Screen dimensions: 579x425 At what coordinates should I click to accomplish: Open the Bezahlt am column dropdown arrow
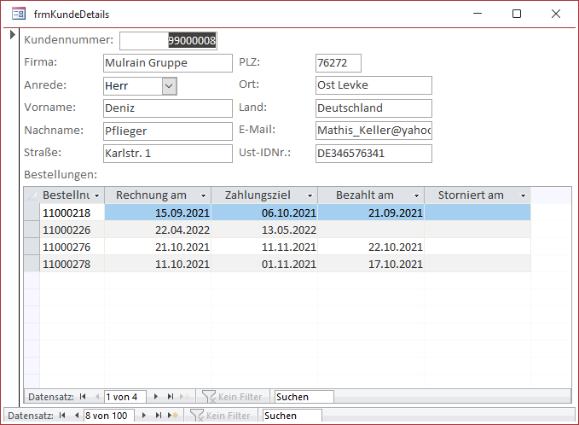(x=416, y=195)
